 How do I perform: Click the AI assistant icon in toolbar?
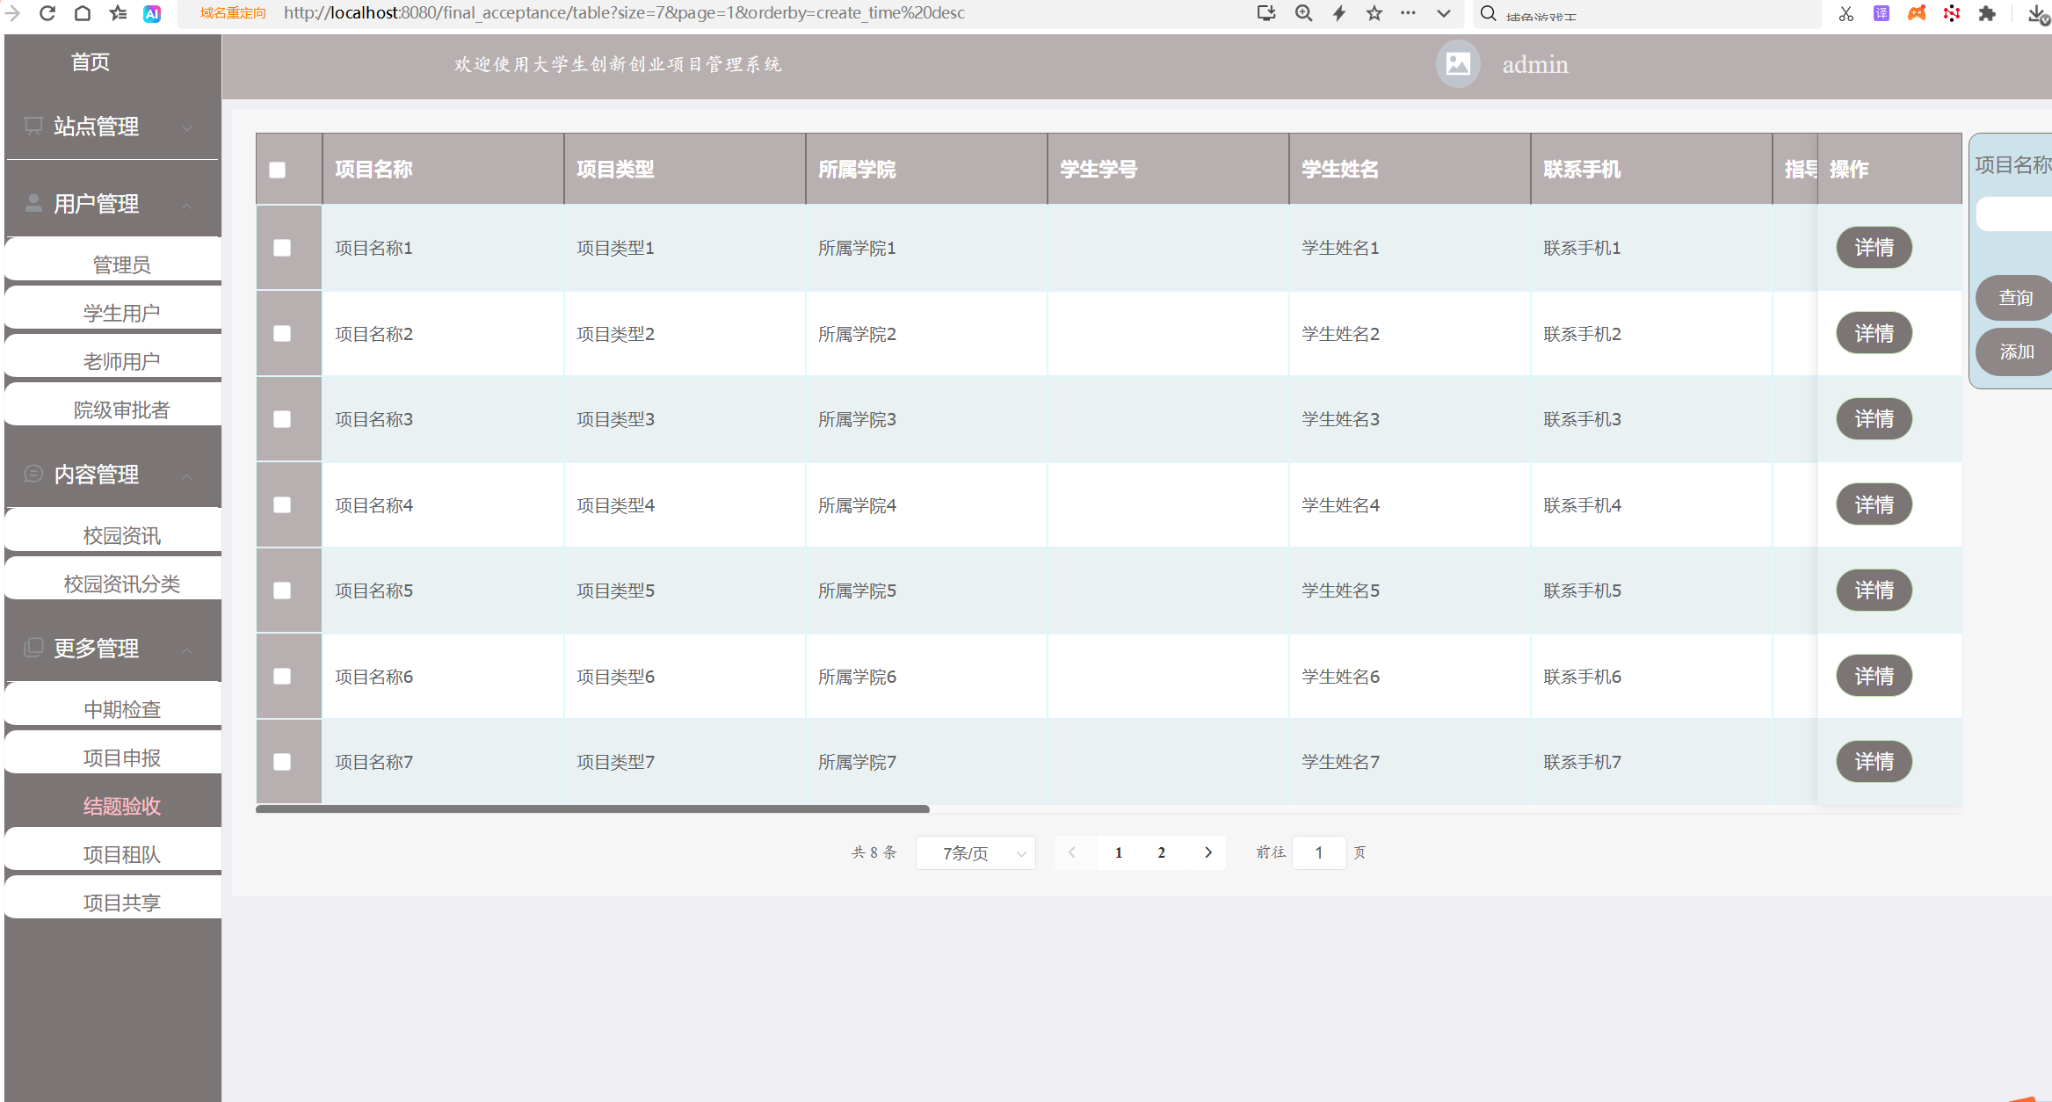[152, 13]
